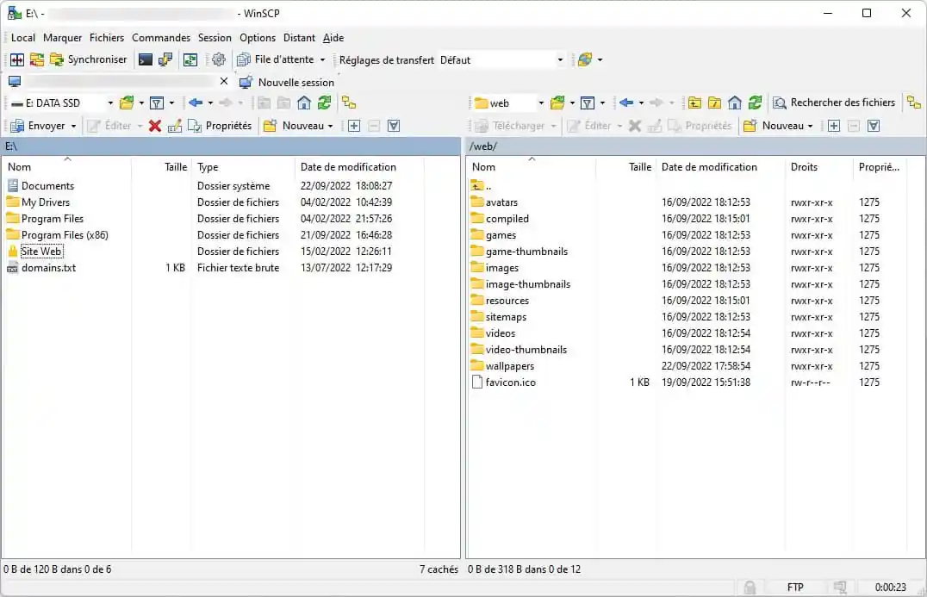Go to the local home directory
This screenshot has width=927, height=597.
[x=304, y=103]
